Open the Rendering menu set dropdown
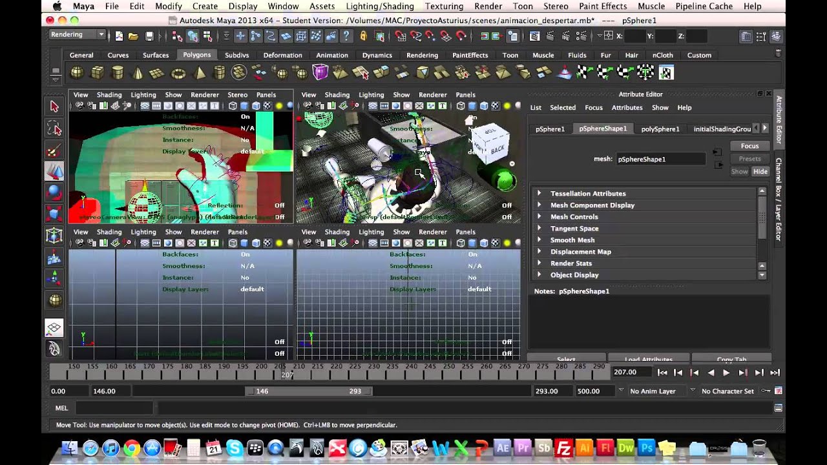Screen dimensions: 827x465 point(77,34)
